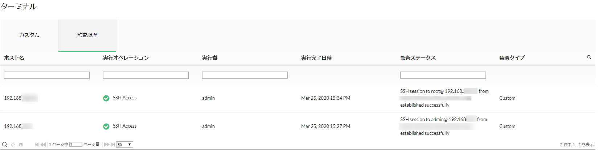Select the 監査履歴 tab
The height and width of the screenshot is (150, 598).
coord(87,35)
